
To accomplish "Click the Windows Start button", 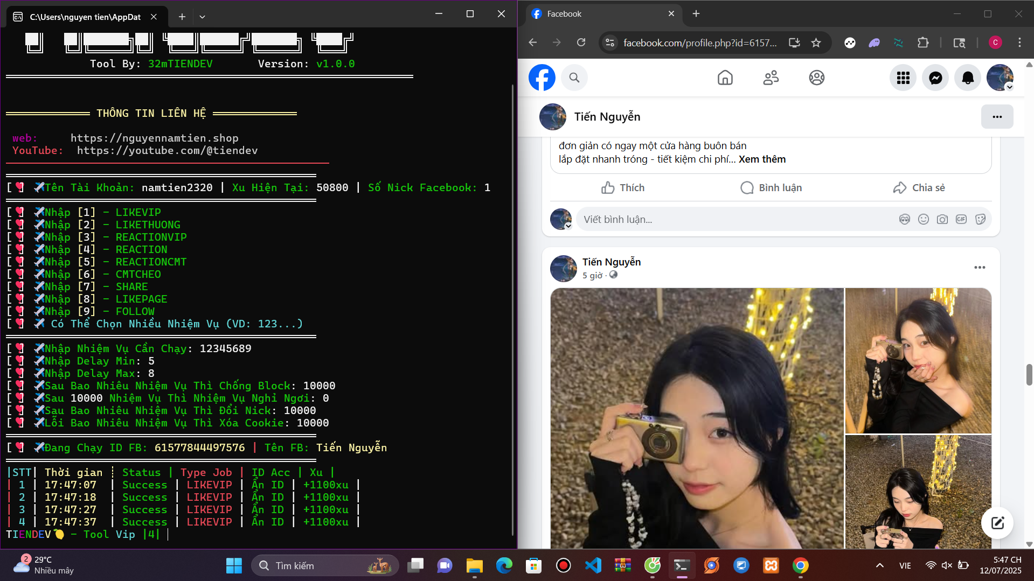I will [234, 565].
